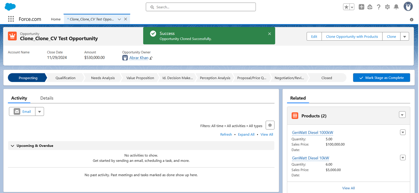The image size is (419, 193).
Task: Select the Prospecting stage in path
Action: coord(28,78)
